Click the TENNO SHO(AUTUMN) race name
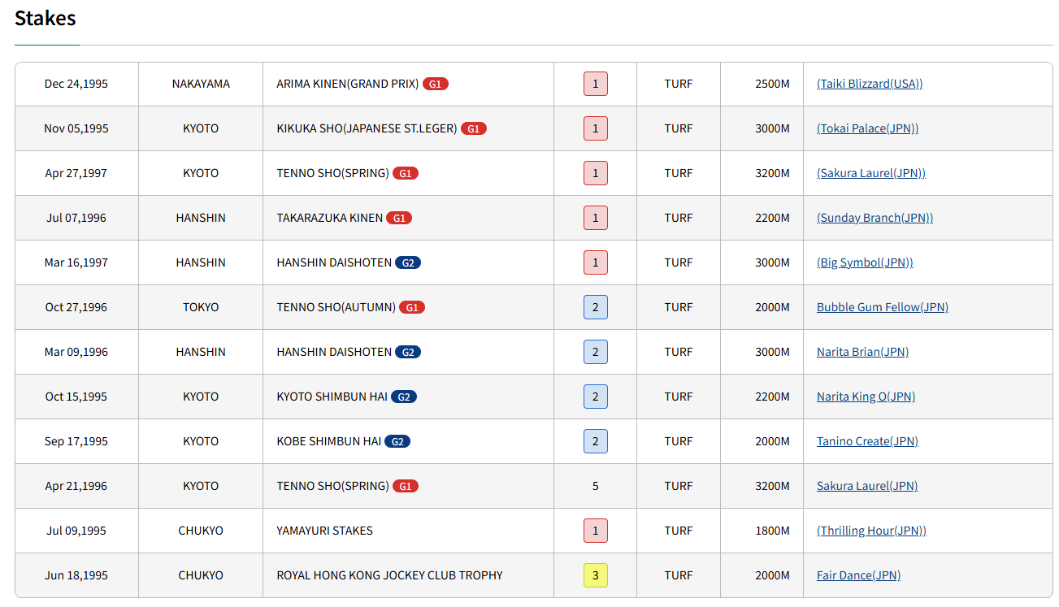1059x607 pixels. coord(336,307)
